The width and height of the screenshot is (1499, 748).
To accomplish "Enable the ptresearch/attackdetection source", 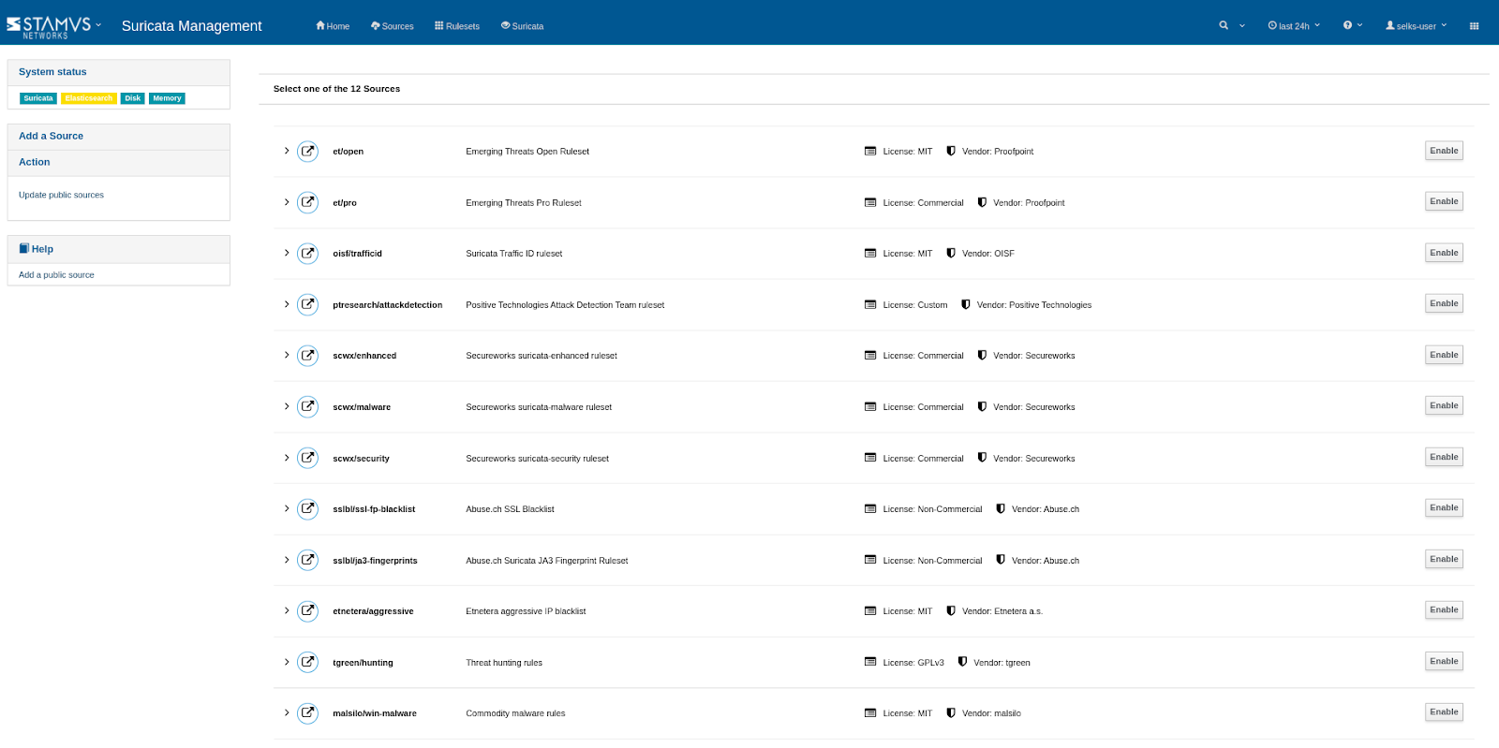I will pyautogui.click(x=1444, y=303).
